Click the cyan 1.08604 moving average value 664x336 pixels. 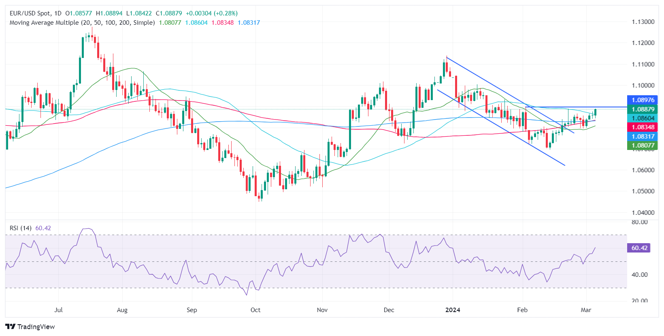point(196,23)
